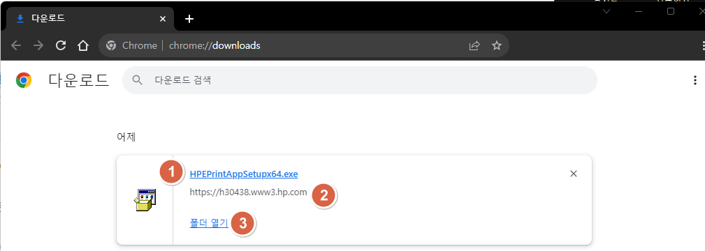Open the Chrome browser three-dot menu
Screen dimensions: 705x251
point(703,45)
